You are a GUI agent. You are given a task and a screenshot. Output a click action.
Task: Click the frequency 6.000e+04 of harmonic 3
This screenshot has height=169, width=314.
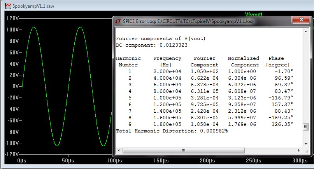pyautogui.click(x=167, y=85)
